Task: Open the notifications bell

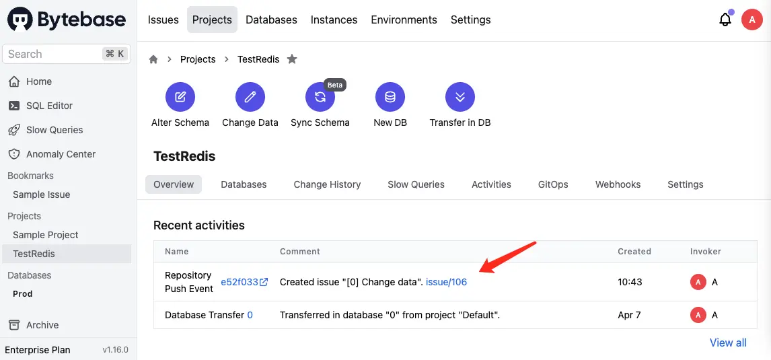Action: [x=725, y=20]
